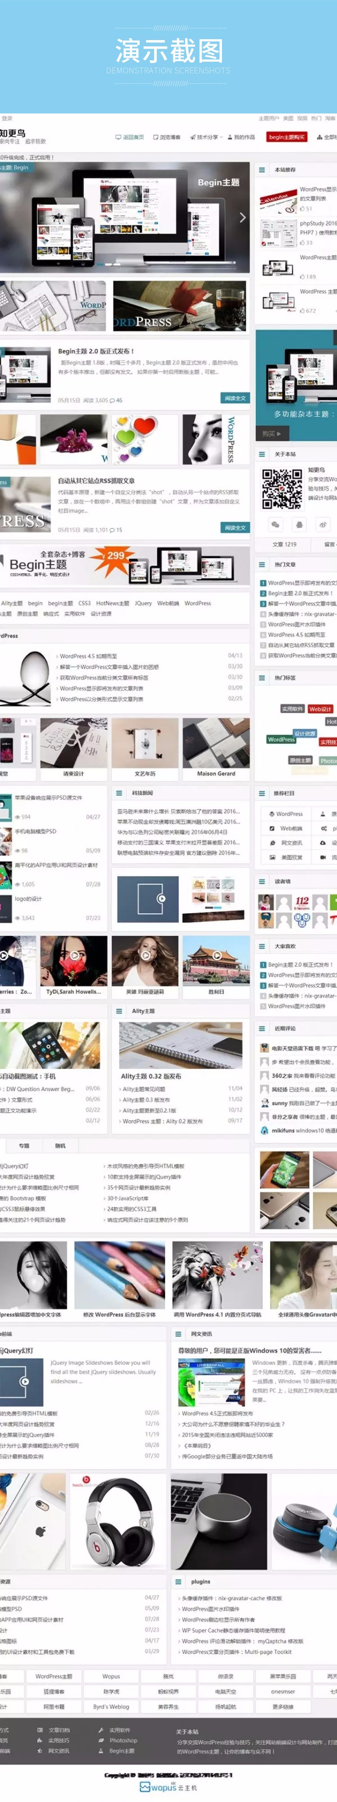Viewport: 337px width, 1802px height.
Task: Play the video with blue square cover
Action: click(x=161, y=898)
